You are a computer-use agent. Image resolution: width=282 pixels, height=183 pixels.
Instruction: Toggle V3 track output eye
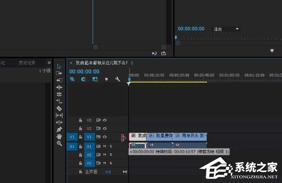[x=105, y=120]
